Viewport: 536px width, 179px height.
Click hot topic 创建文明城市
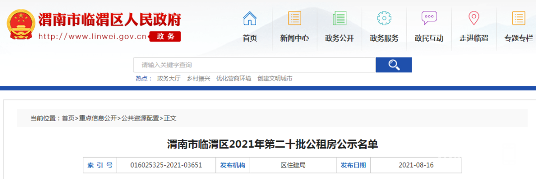275,78
